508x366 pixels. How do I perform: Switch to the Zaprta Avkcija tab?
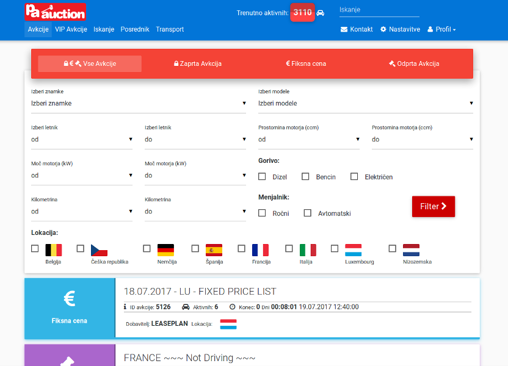(197, 63)
